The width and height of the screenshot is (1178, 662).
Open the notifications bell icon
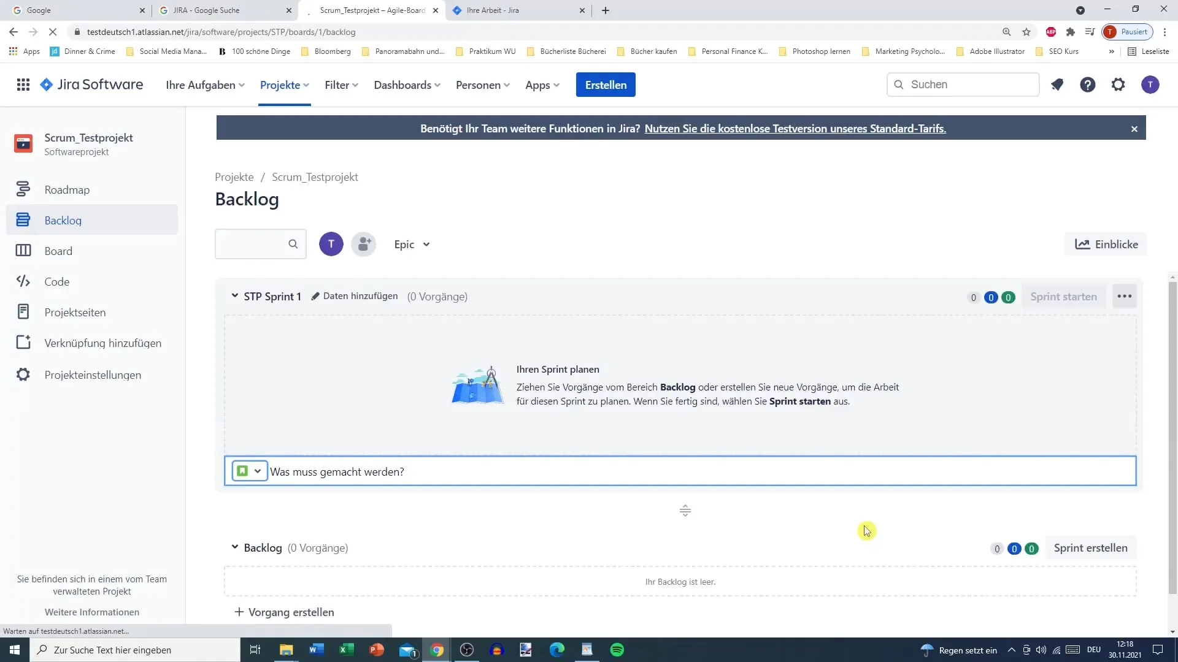click(x=1057, y=85)
